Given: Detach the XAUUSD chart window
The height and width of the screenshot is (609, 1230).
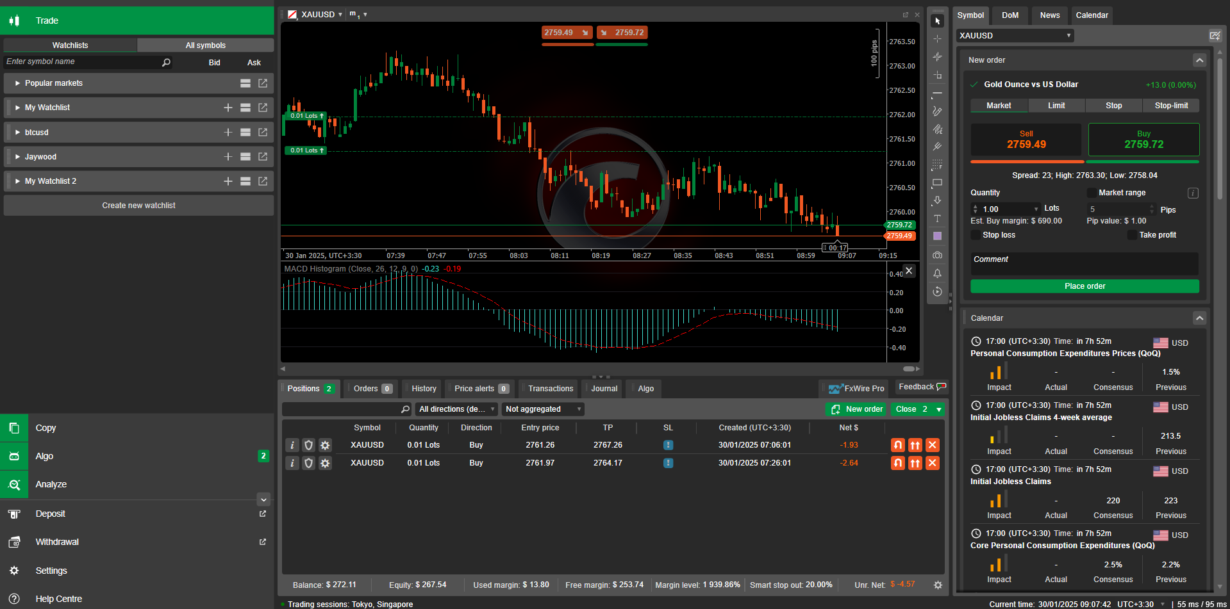Looking at the screenshot, I should pyautogui.click(x=906, y=15).
